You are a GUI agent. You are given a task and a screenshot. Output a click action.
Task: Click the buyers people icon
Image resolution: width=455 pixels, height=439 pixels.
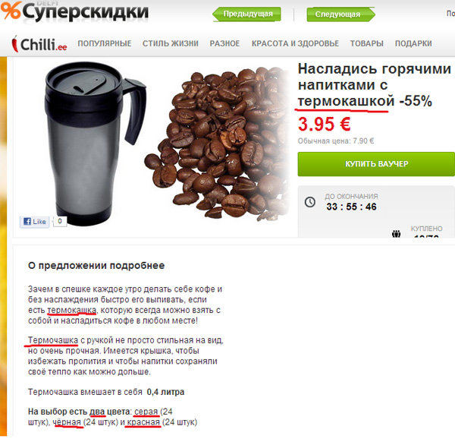coord(396,234)
